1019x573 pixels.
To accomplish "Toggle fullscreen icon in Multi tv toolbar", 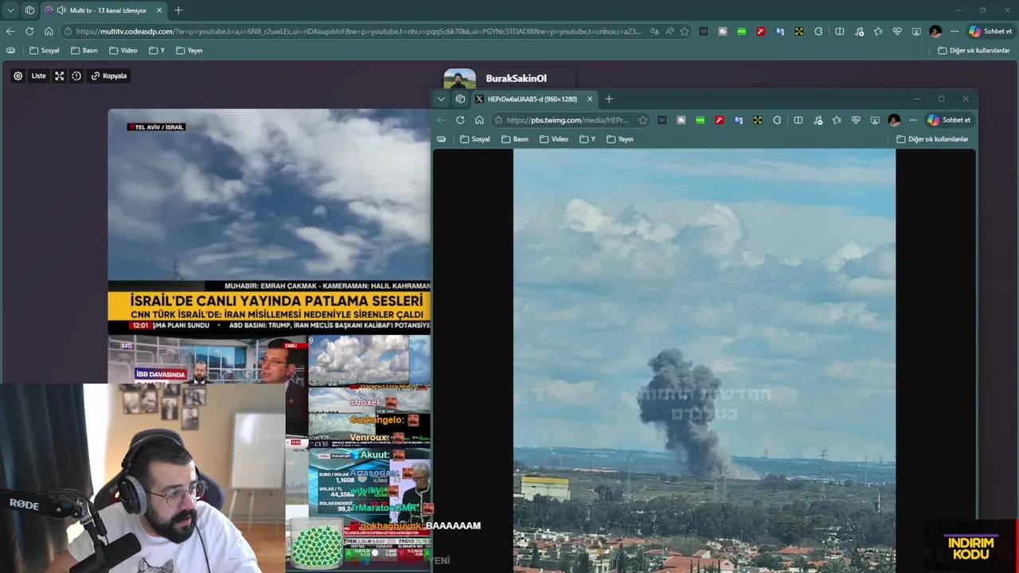I will pyautogui.click(x=59, y=76).
